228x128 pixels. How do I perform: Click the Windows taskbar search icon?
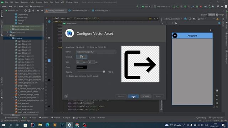11,125
